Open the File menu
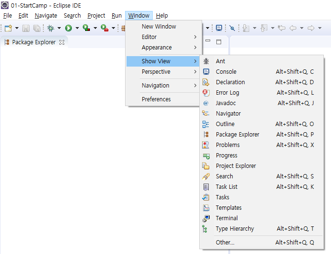This screenshot has width=331, height=254. [8, 16]
